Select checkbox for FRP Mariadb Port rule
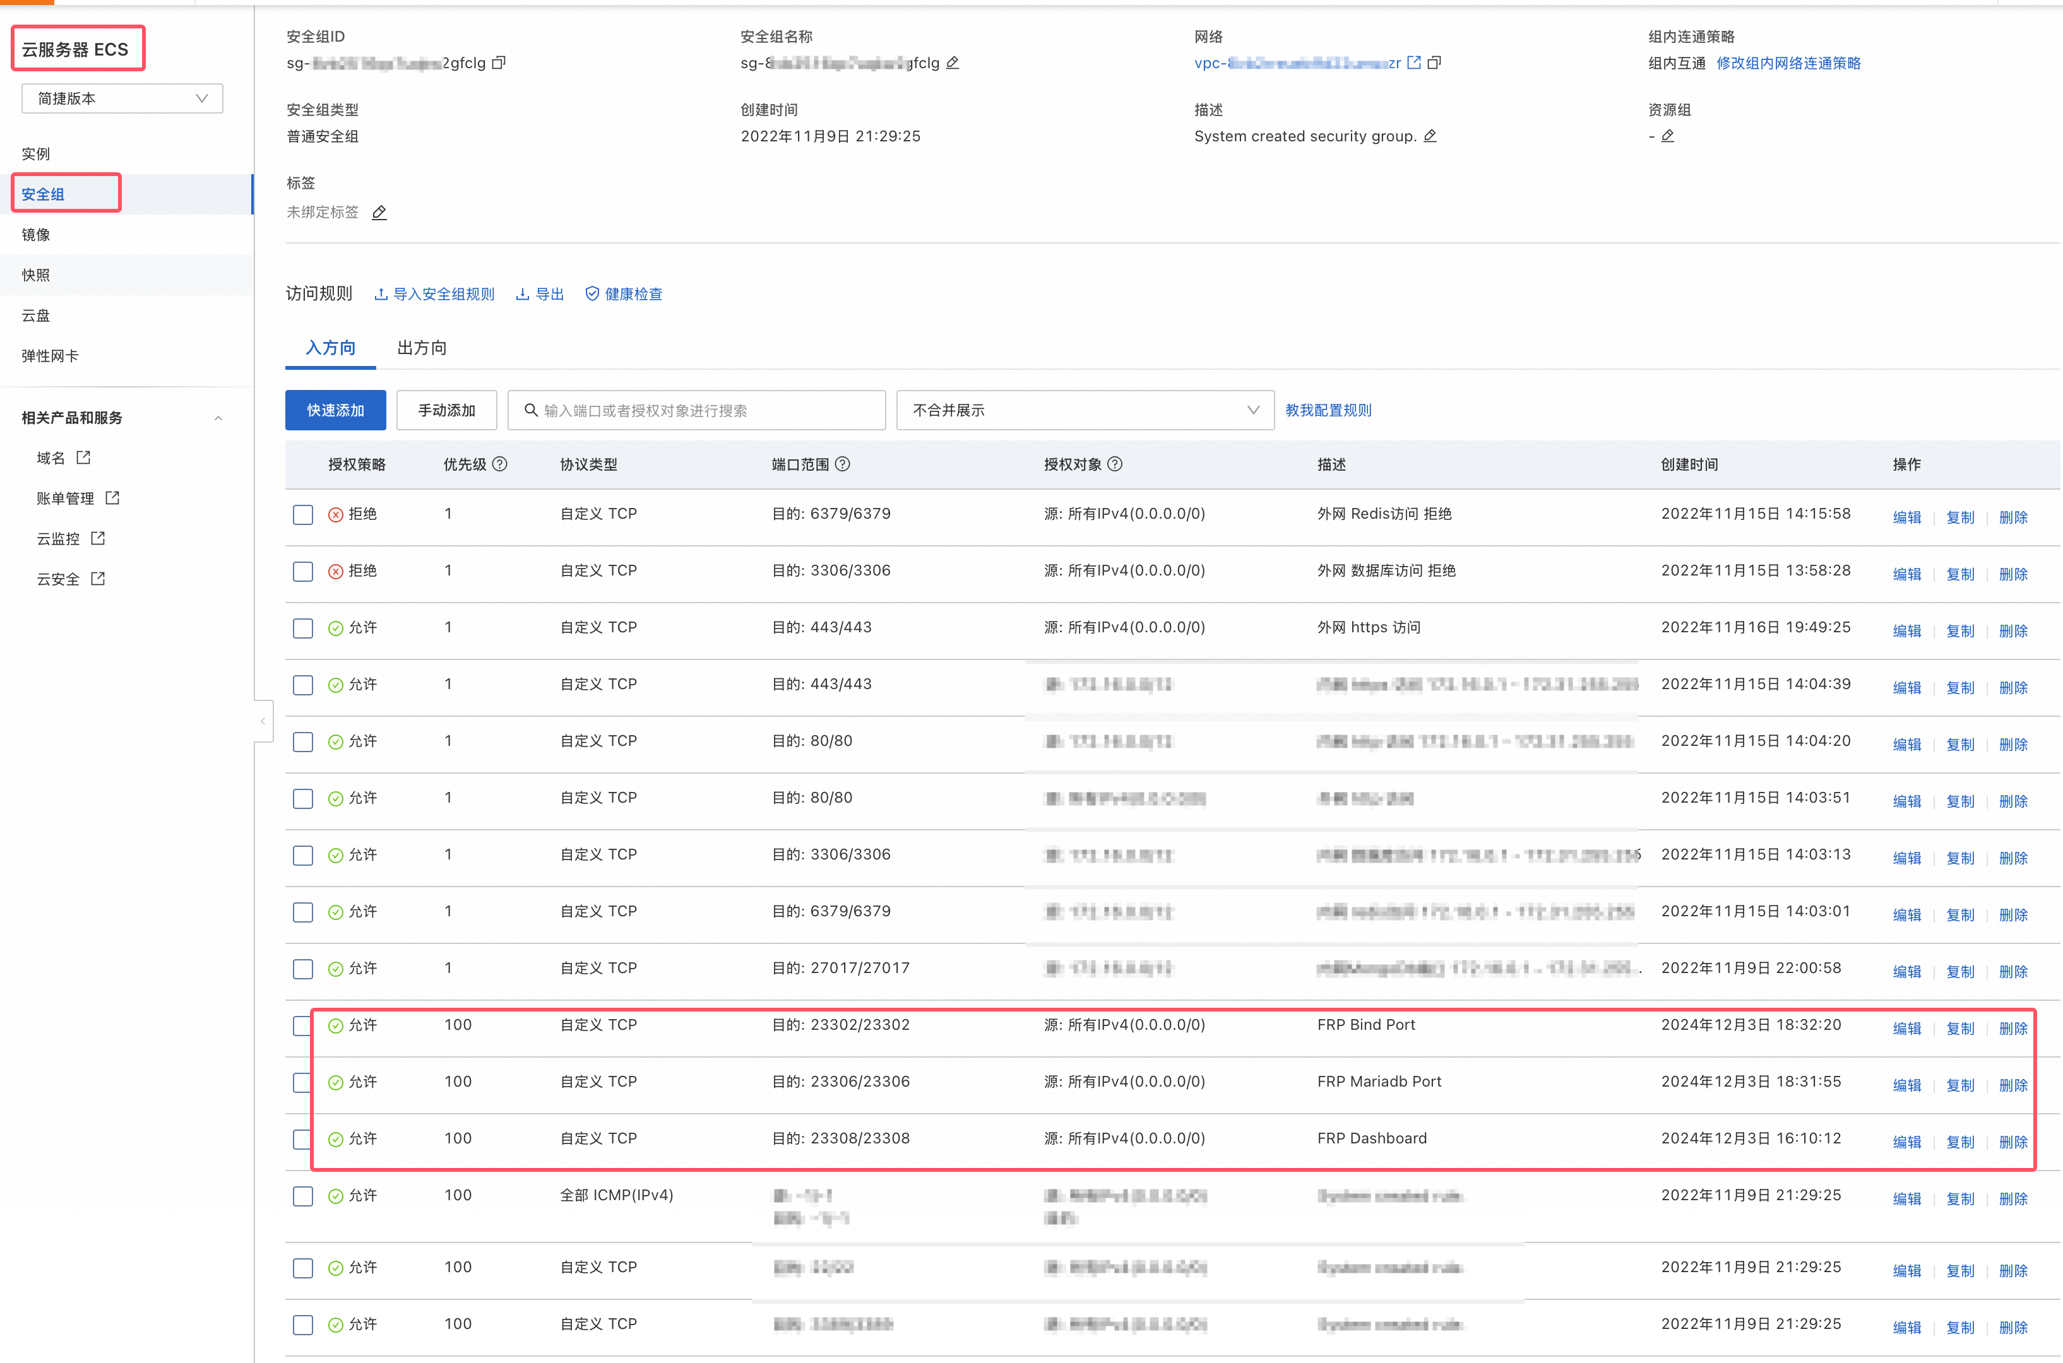The image size is (2063, 1363). click(x=302, y=1082)
